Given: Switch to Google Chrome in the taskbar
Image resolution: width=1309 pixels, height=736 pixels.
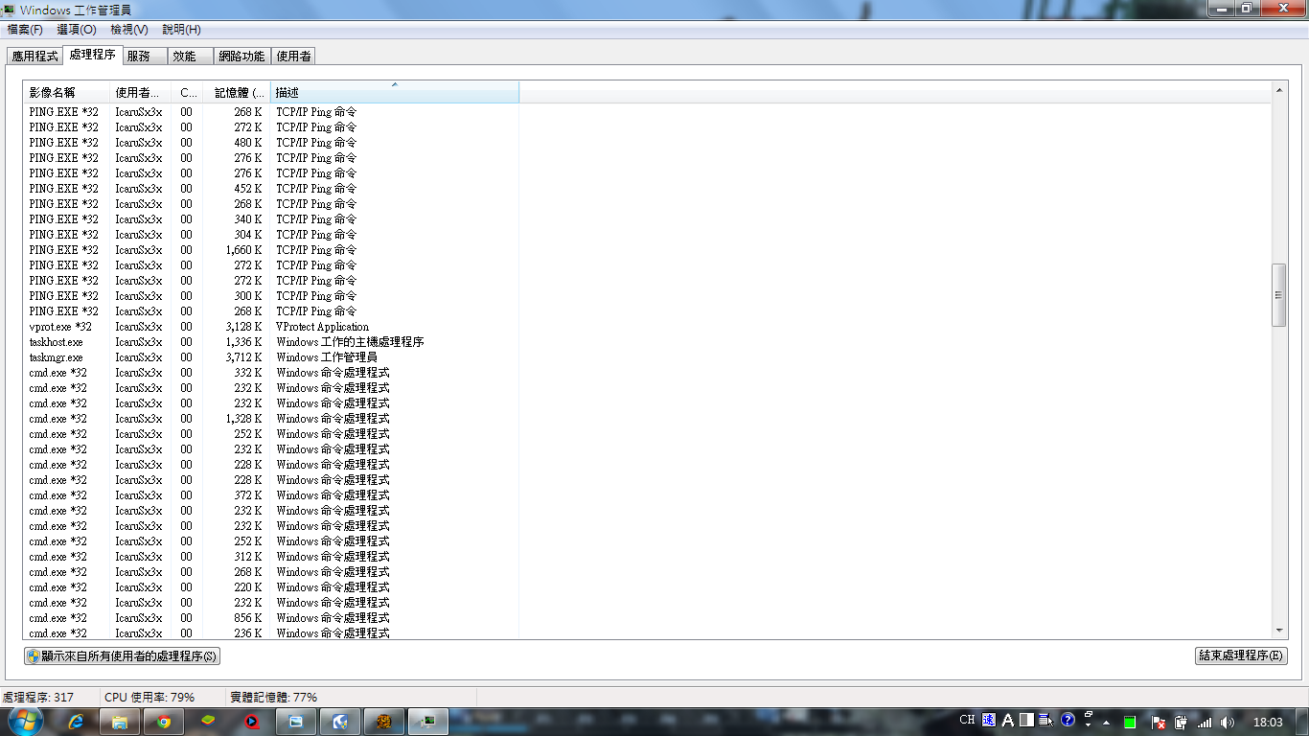Looking at the screenshot, I should tap(164, 722).
